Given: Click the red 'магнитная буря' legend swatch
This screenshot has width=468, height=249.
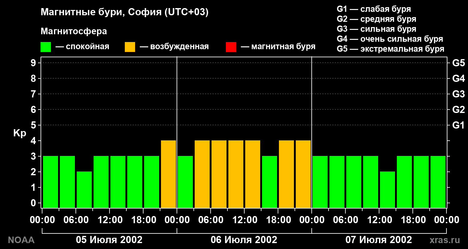Looking at the screenshot, I should pos(231,47).
